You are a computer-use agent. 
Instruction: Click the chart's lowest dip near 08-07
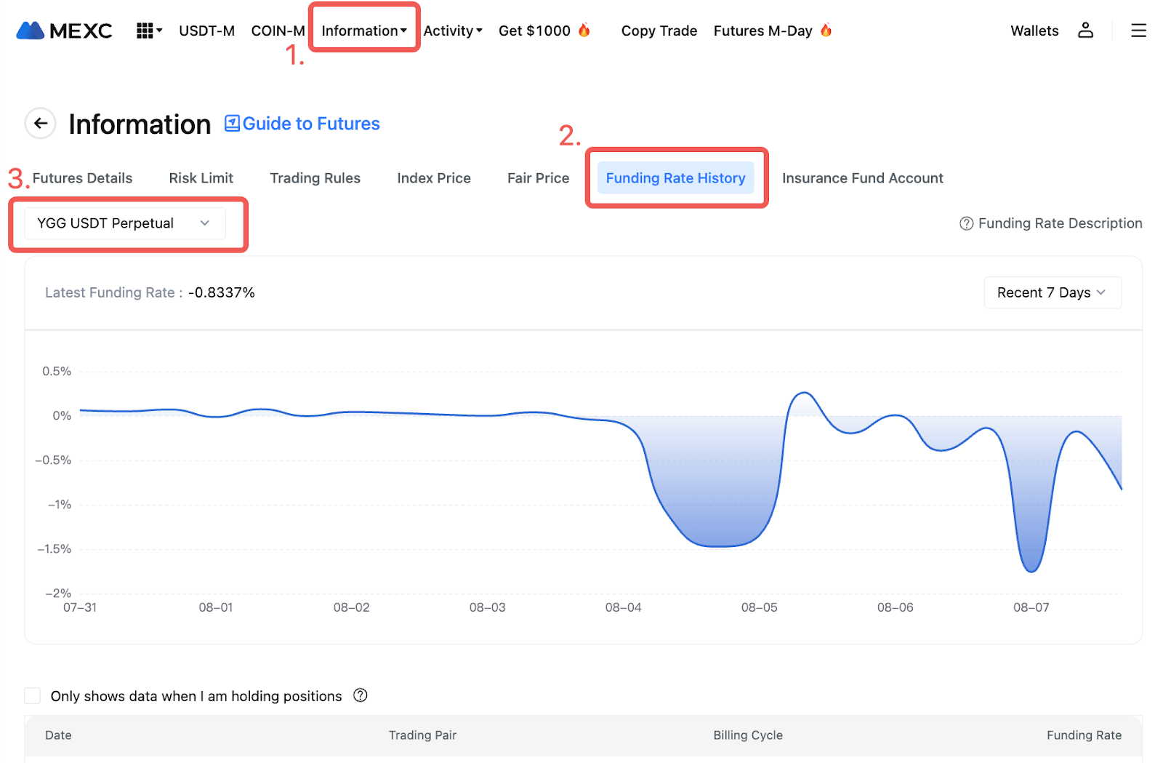1031,571
